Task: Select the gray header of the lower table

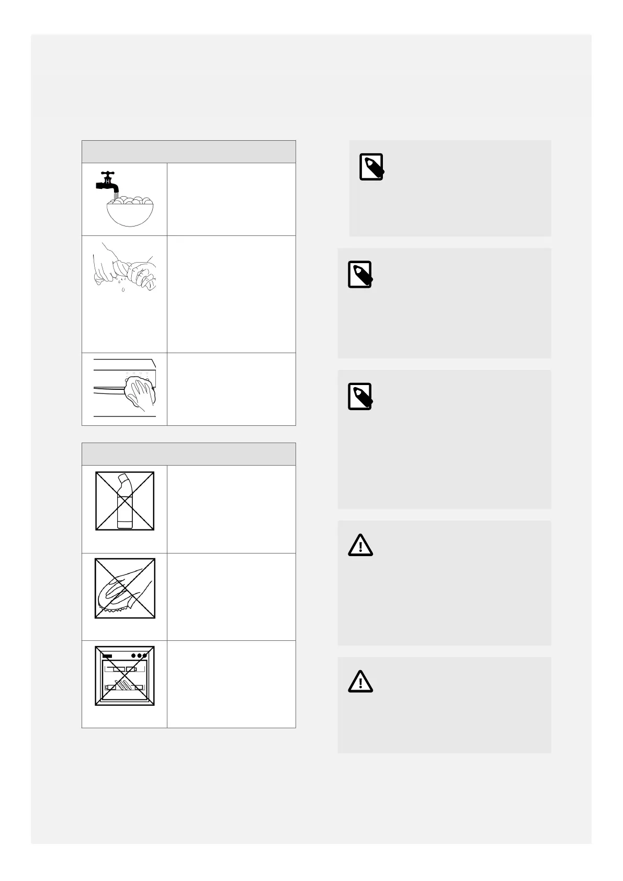Action: 188,454
